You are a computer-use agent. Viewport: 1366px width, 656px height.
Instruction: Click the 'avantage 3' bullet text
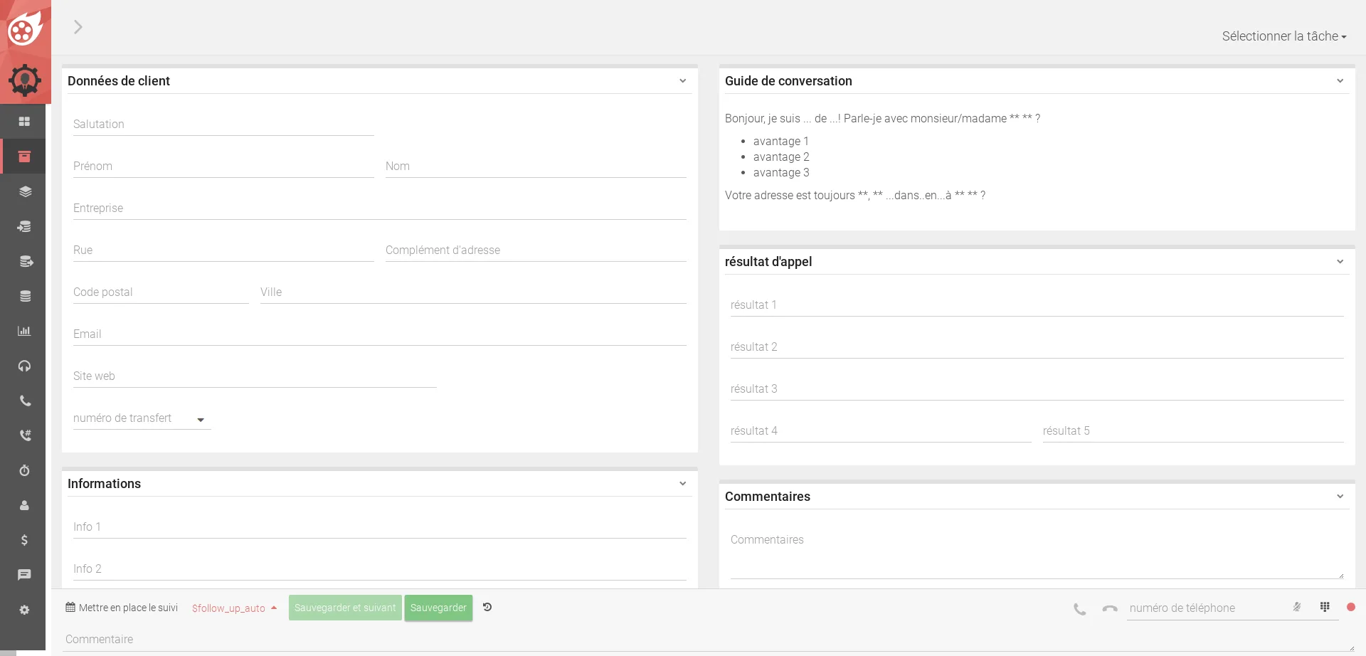781,173
